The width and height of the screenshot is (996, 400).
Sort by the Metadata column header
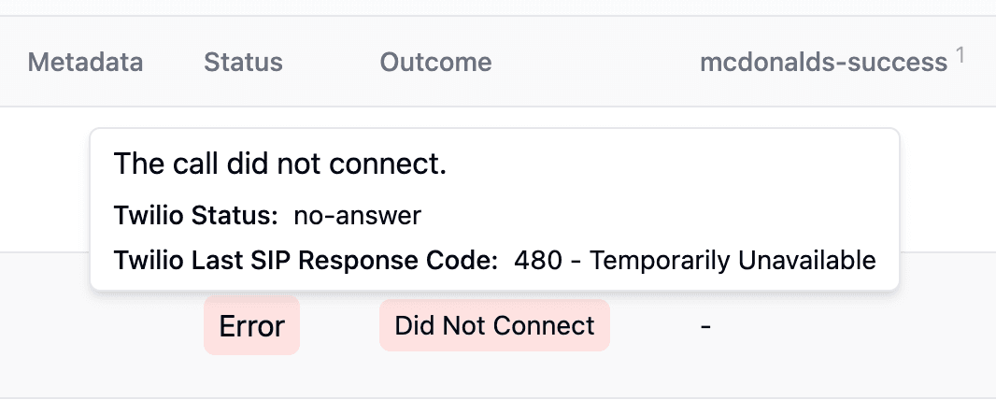pyautogui.click(x=85, y=63)
